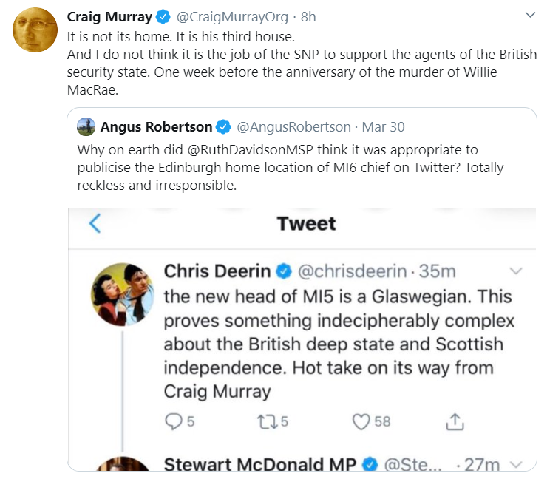Open Angus Robertson's small avatar

(x=86, y=126)
